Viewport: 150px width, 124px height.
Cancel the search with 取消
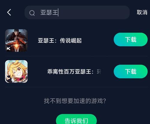pyautogui.click(x=142, y=12)
